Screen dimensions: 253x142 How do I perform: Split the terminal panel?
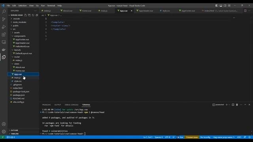233,105
